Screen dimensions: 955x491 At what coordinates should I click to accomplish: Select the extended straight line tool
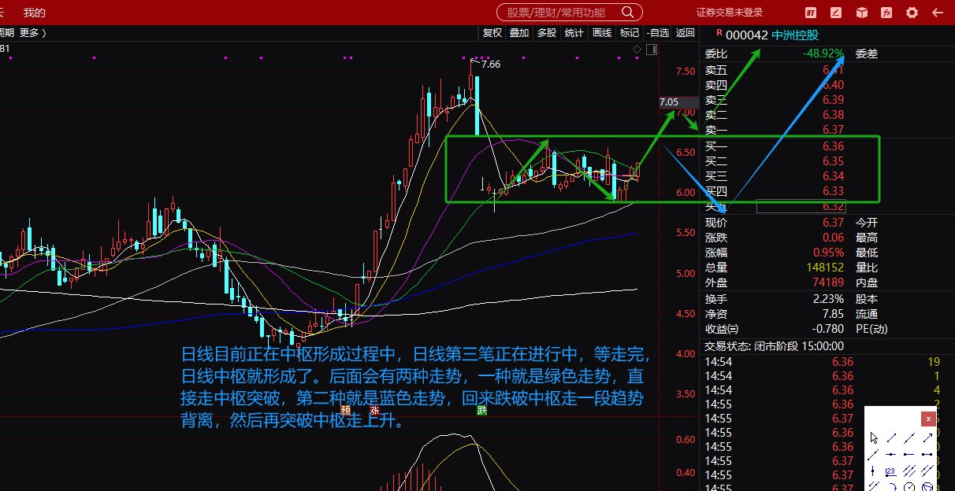pos(909,438)
